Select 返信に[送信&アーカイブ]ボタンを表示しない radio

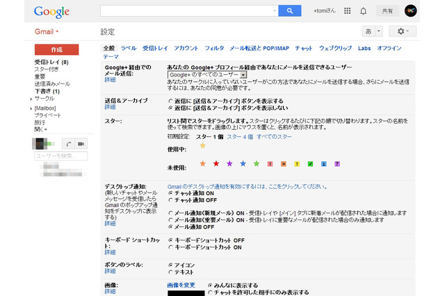[x=170, y=108]
